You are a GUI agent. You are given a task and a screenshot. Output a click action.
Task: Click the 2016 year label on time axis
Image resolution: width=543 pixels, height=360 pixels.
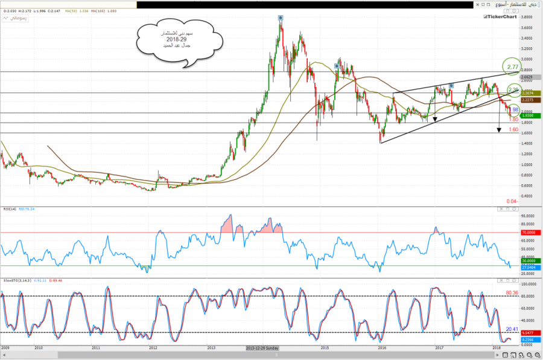coord(382,347)
